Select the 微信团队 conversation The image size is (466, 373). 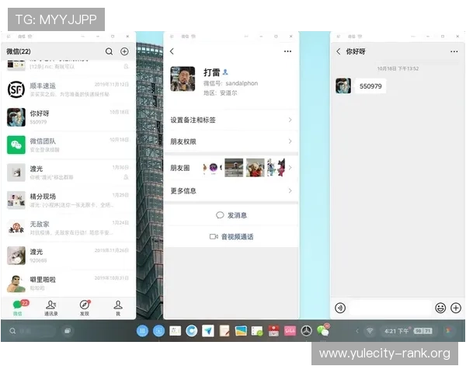(x=68, y=145)
